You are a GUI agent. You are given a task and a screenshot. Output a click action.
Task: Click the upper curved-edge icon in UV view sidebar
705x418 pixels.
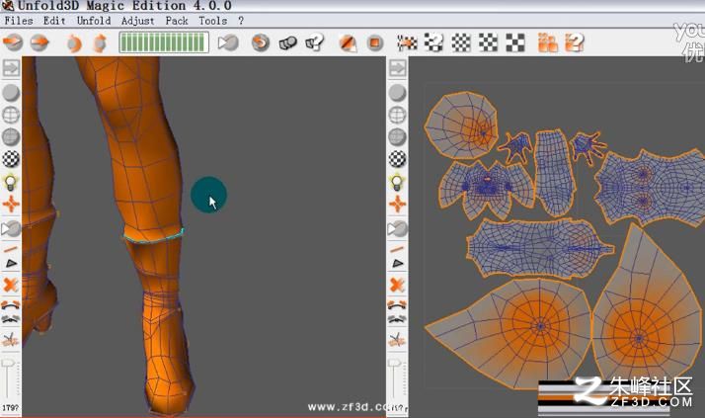(x=398, y=305)
